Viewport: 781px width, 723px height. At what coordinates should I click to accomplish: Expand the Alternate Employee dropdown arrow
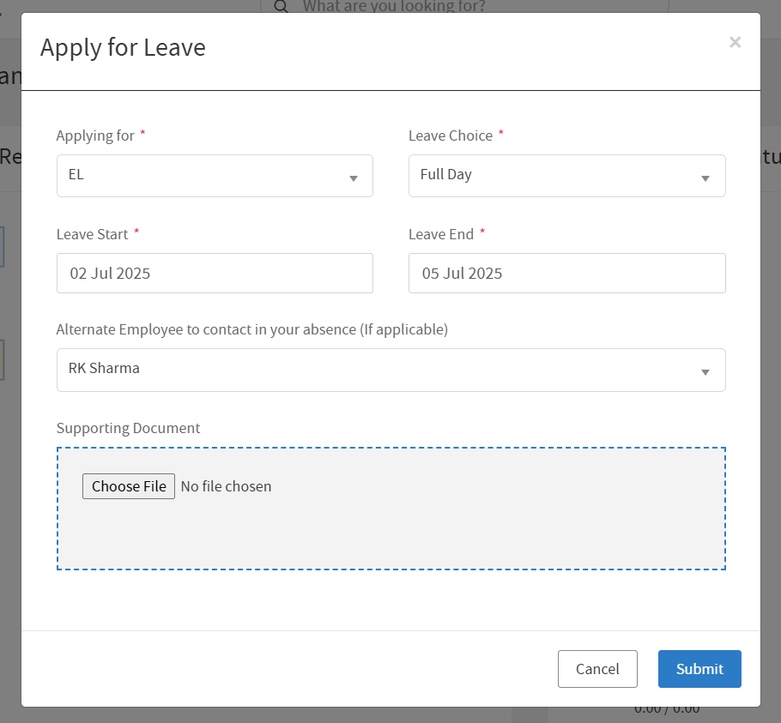coord(705,371)
